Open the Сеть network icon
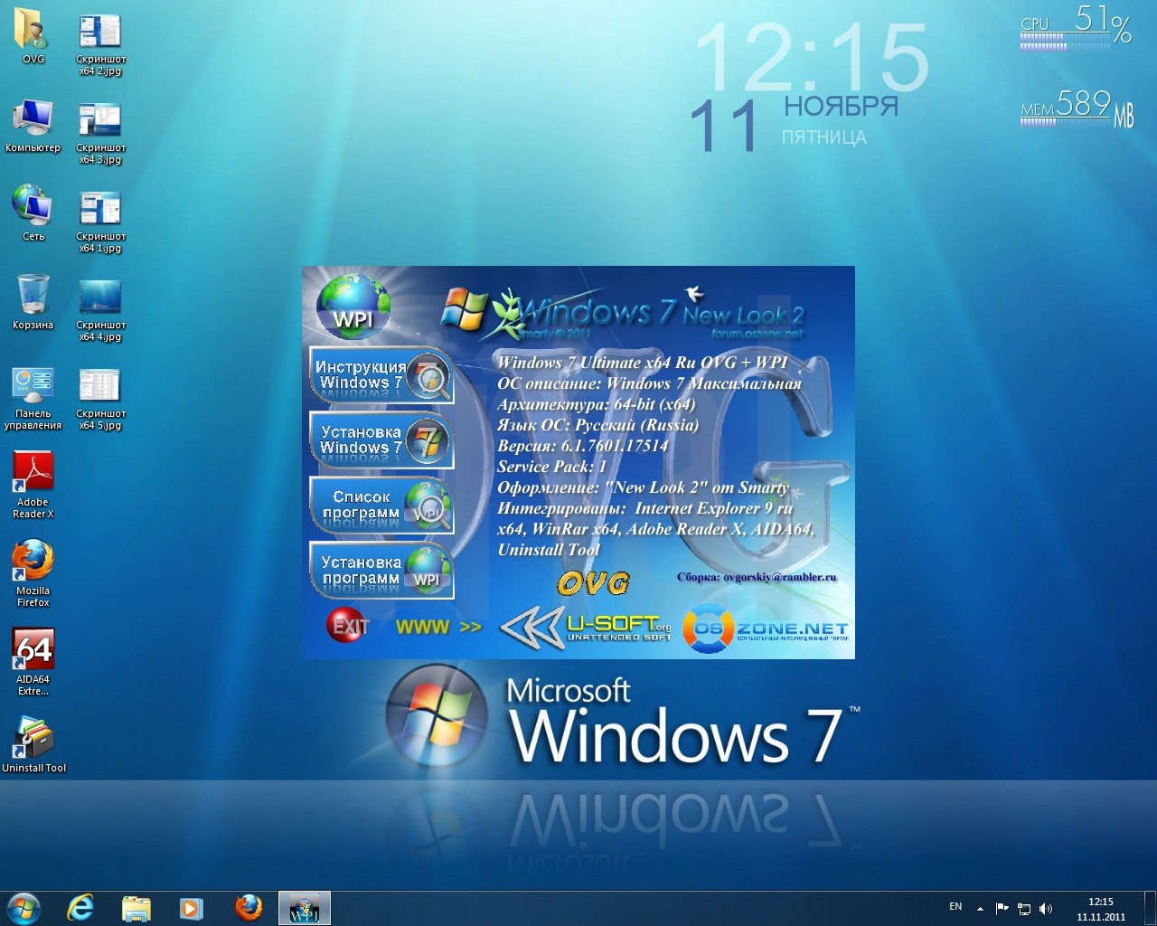 click(x=33, y=213)
